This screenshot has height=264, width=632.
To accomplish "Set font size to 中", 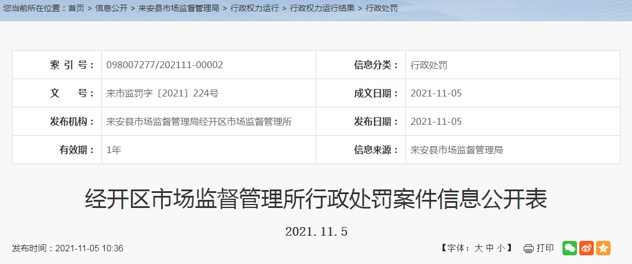I will [489, 248].
